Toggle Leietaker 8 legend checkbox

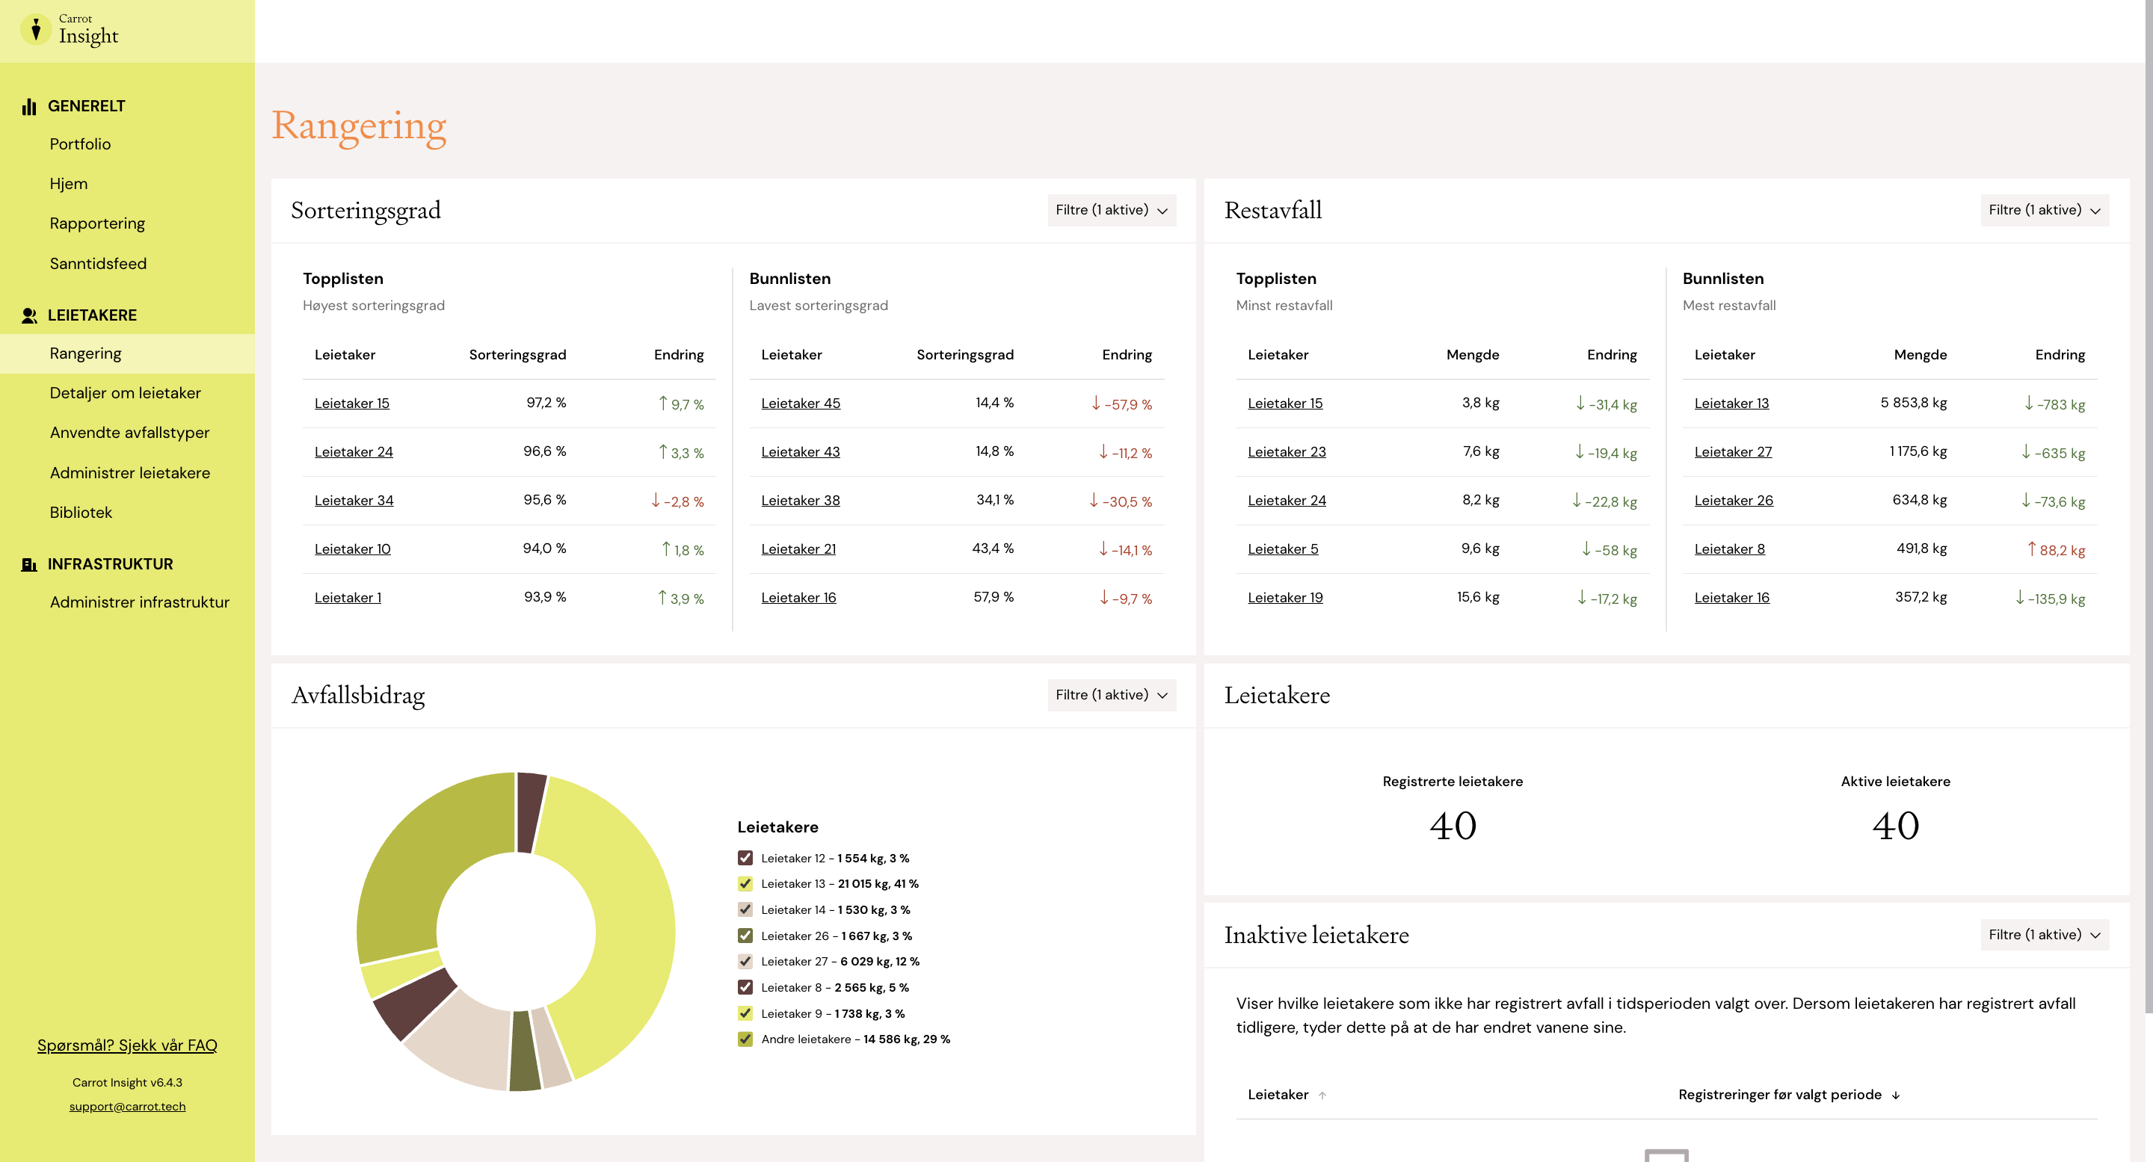[745, 987]
